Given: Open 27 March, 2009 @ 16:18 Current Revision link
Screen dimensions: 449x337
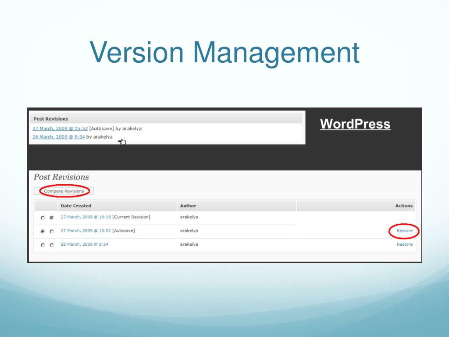Looking at the screenshot, I should tap(86, 217).
